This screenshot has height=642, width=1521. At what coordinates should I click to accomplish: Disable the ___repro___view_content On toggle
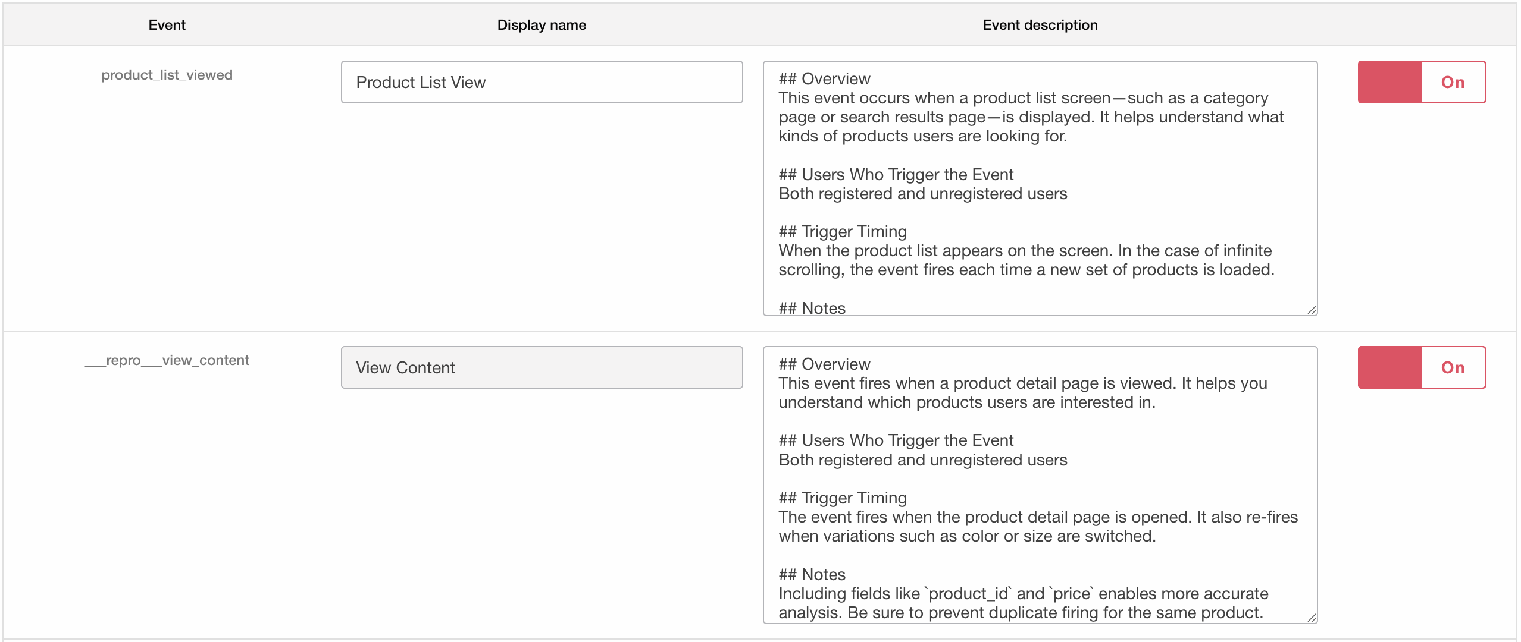[1421, 367]
